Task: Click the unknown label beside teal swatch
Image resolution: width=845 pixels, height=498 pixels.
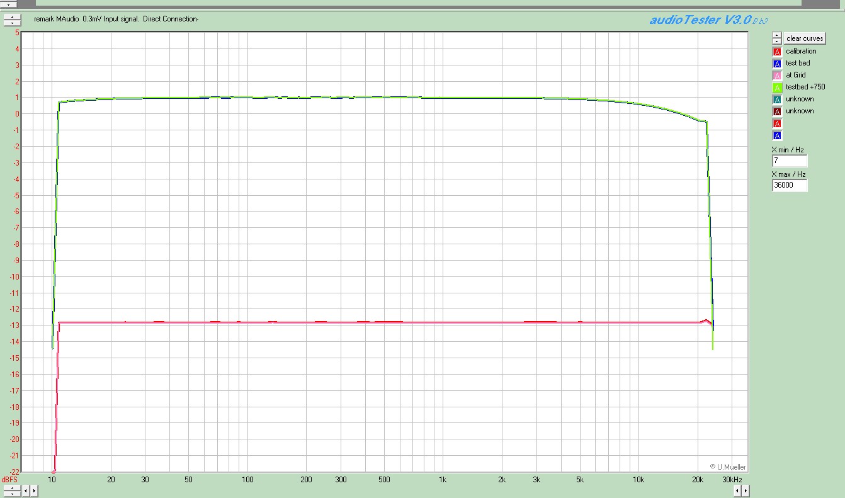Action: [800, 99]
